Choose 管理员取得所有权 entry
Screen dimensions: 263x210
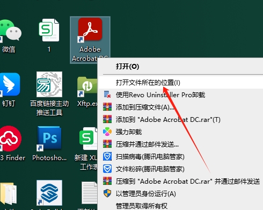coord(181,206)
